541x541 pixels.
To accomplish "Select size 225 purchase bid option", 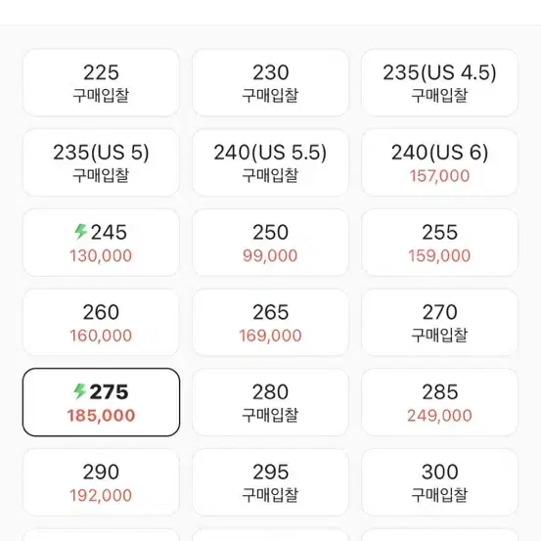I will pos(101,83).
